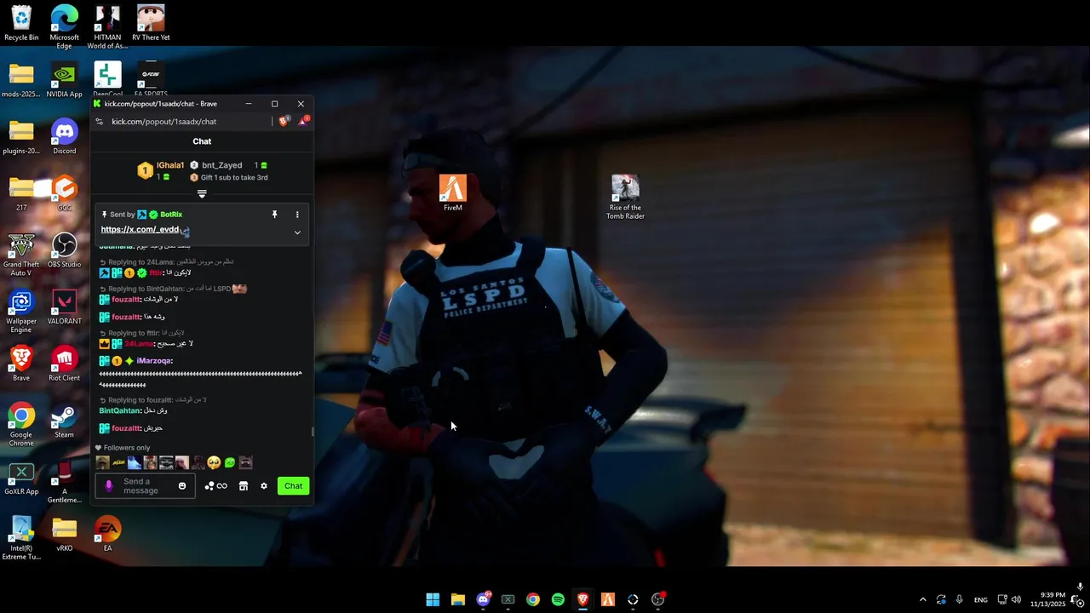Select Steam desktop icon

click(x=64, y=421)
